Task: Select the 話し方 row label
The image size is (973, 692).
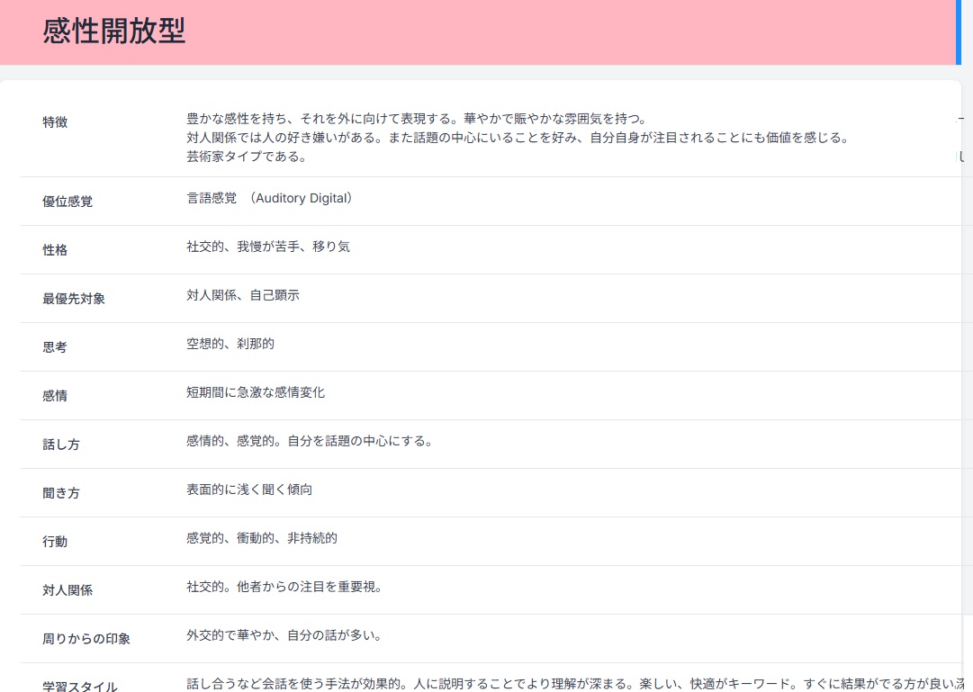Action: tap(61, 445)
